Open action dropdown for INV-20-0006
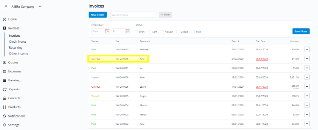Viewport: 318px width, 130px height. (307, 87)
